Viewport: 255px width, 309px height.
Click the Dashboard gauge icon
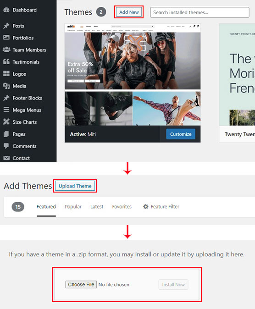coord(6,10)
